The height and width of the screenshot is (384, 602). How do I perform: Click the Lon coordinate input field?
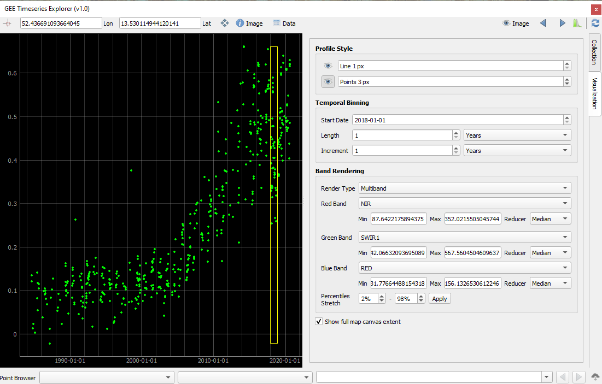(x=61, y=23)
